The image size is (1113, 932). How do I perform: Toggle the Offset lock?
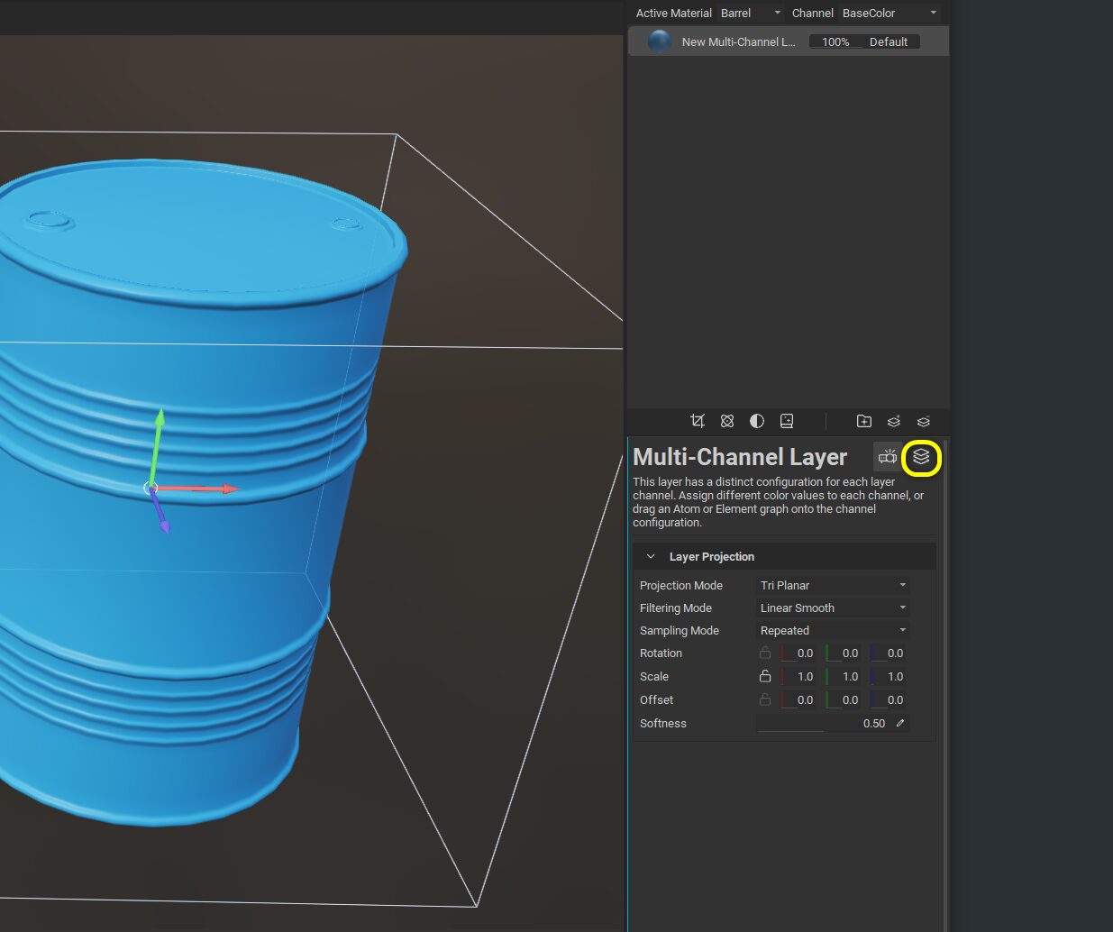pos(765,699)
